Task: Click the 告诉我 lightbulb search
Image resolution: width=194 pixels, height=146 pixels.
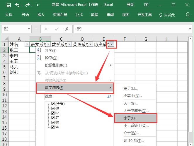Action: (x=167, y=15)
